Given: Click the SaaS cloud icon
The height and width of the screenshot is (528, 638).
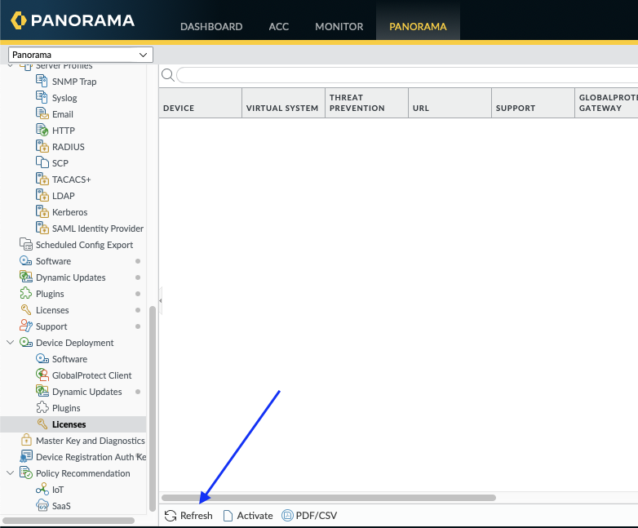Looking at the screenshot, I should (x=42, y=505).
